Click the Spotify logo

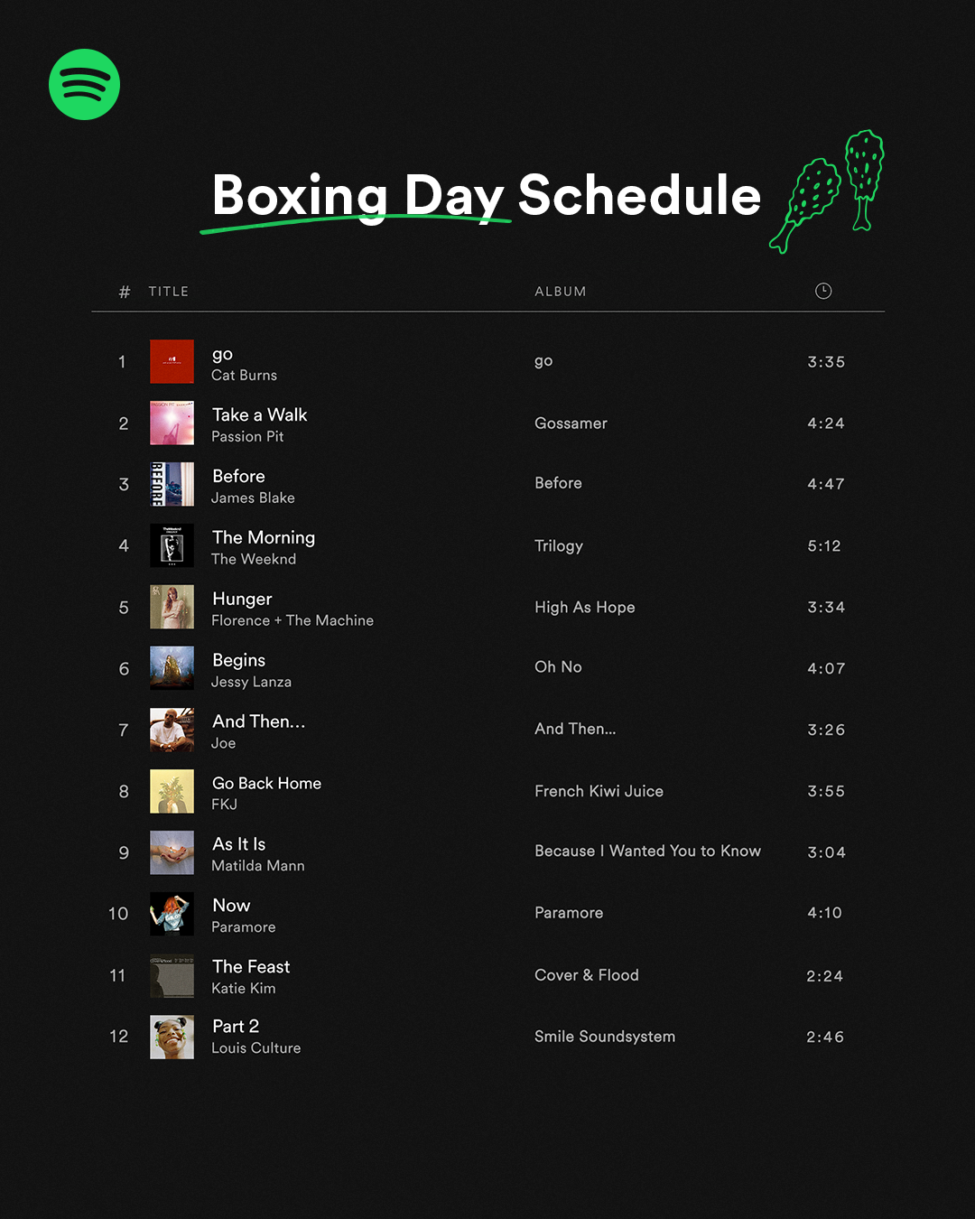pos(84,84)
